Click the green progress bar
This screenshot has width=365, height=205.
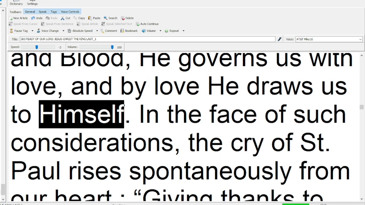click(x=295, y=204)
